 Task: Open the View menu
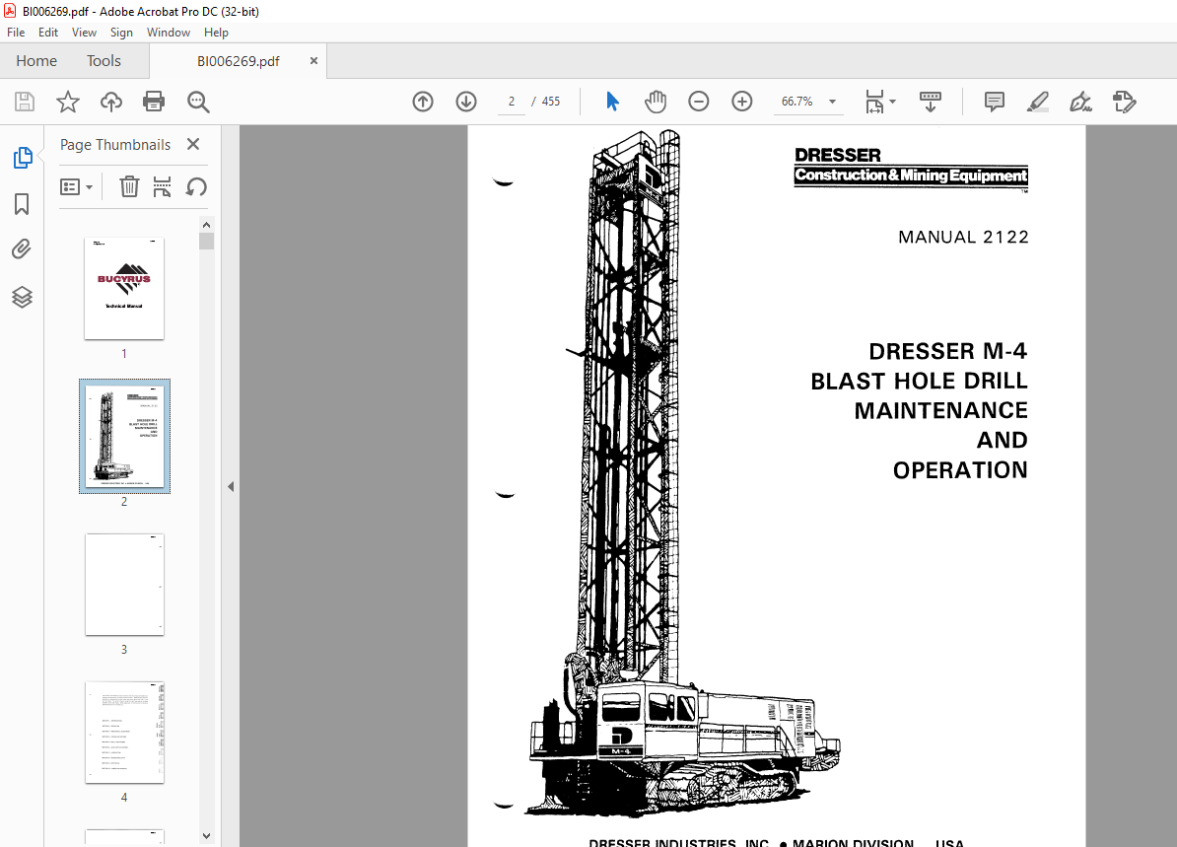point(84,33)
